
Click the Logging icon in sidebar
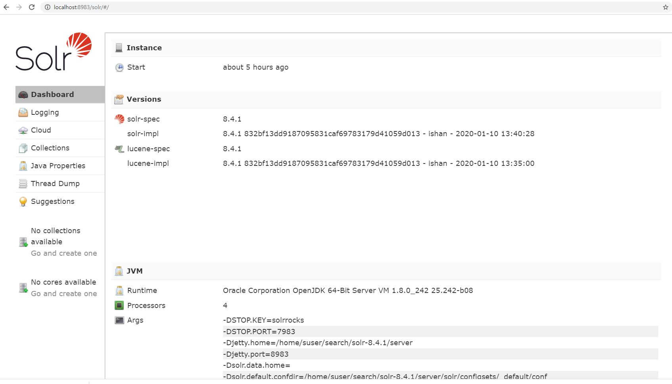23,112
